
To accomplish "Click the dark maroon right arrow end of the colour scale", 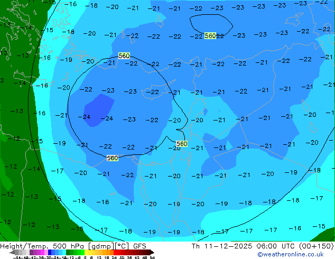I will click(x=152, y=252).
